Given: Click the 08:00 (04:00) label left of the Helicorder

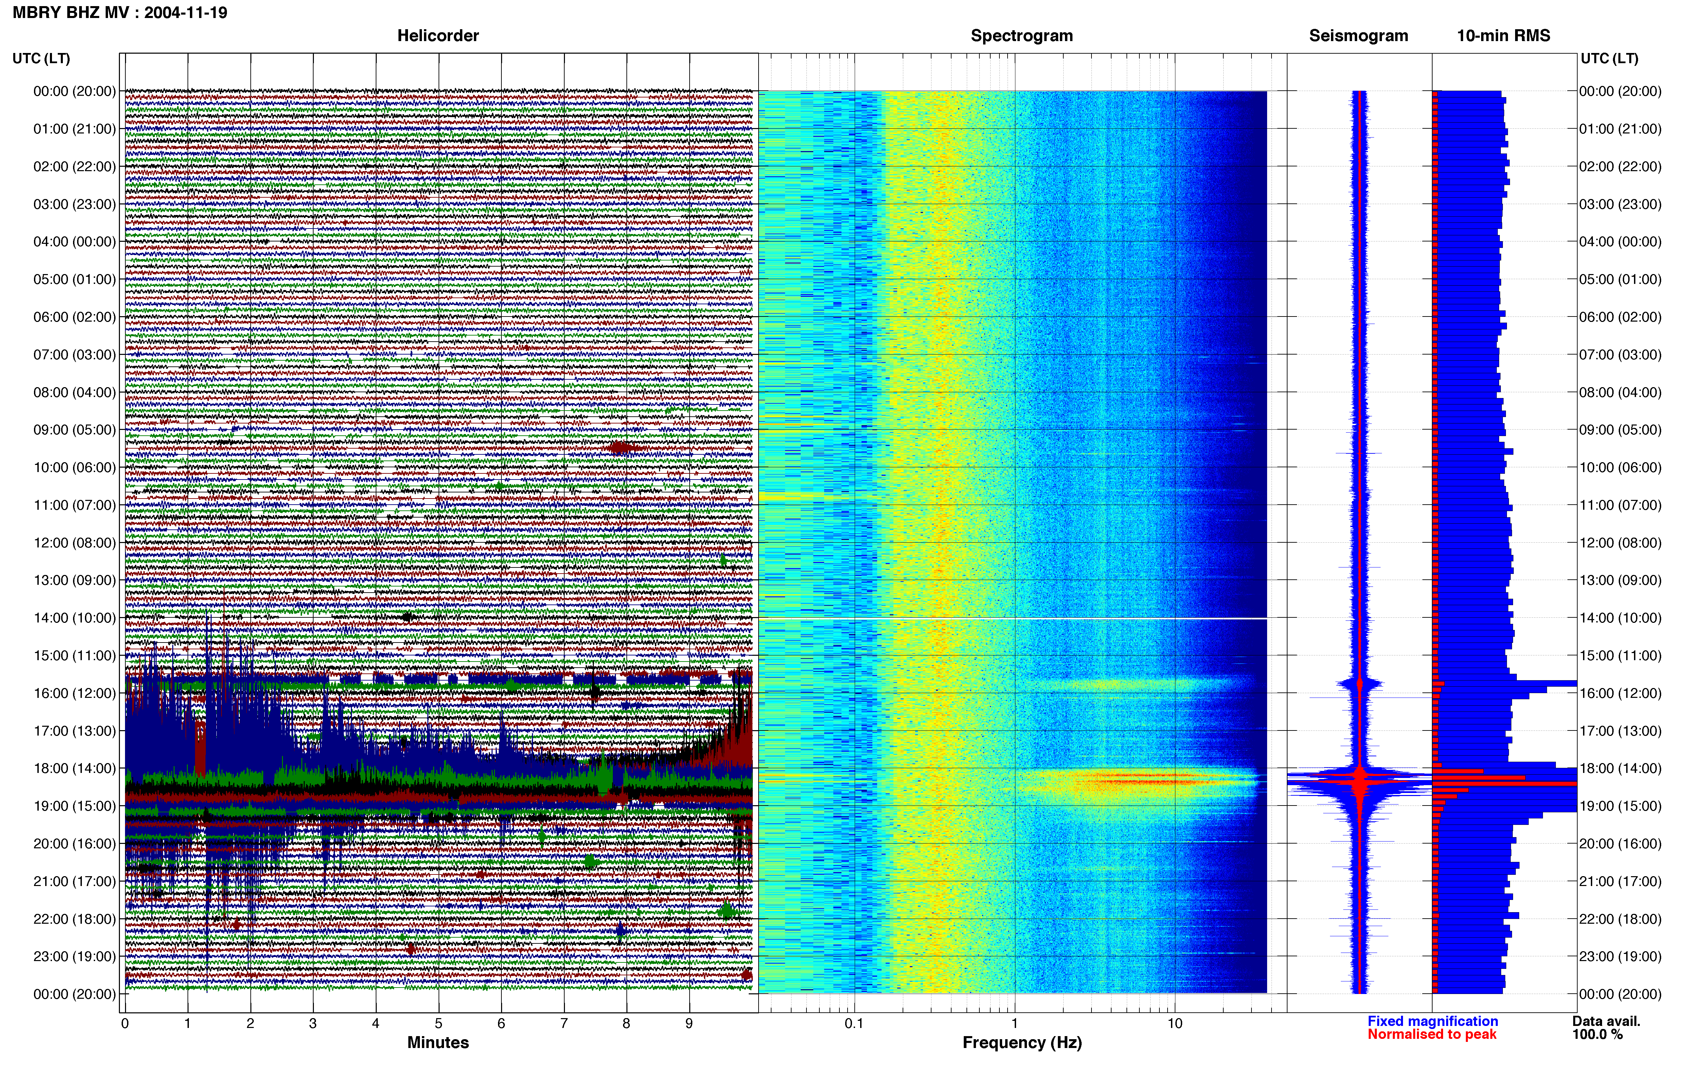Looking at the screenshot, I should [74, 392].
